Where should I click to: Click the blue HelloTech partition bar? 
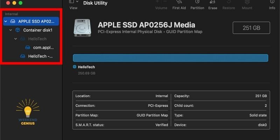click(x=170, y=58)
